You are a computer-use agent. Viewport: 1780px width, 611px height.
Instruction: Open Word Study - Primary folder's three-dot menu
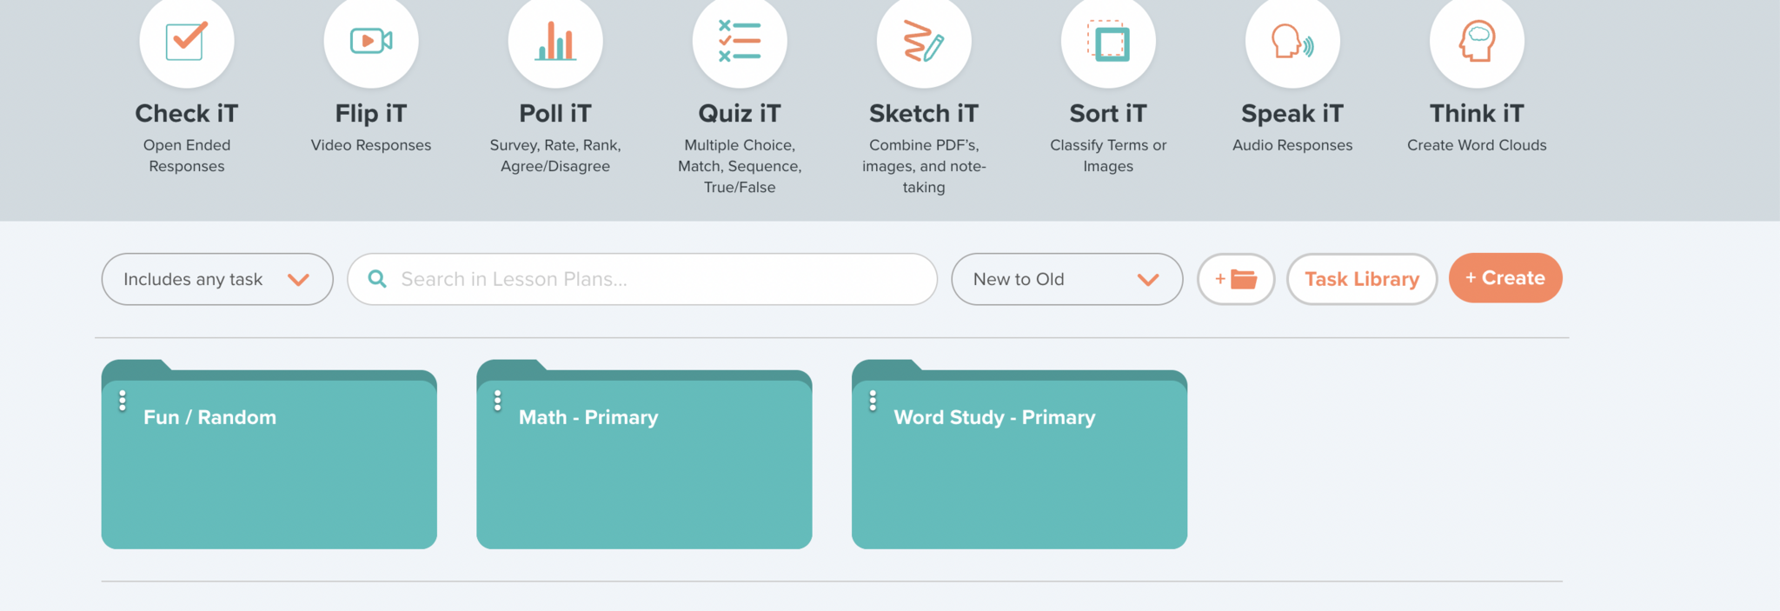pyautogui.click(x=873, y=401)
